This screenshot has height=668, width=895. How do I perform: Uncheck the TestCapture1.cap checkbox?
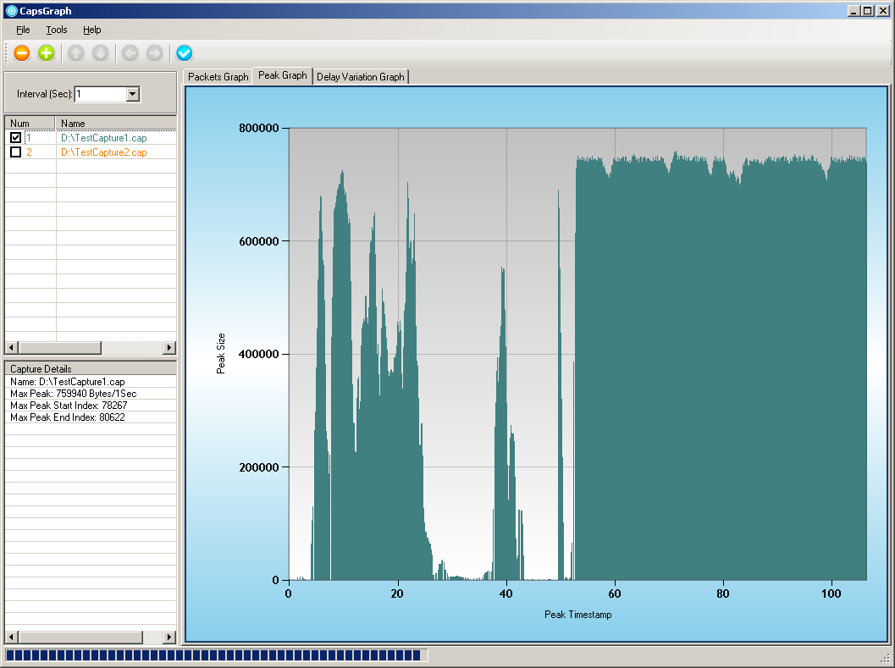(x=15, y=138)
